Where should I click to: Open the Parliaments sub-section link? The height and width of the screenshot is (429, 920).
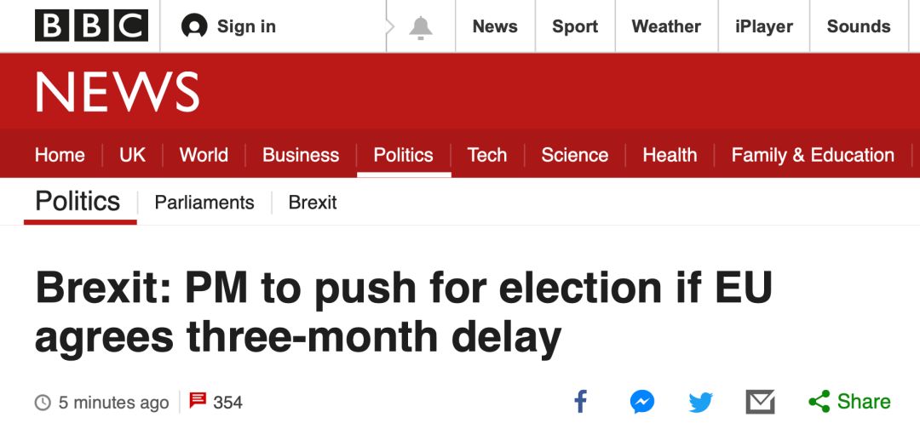click(204, 203)
